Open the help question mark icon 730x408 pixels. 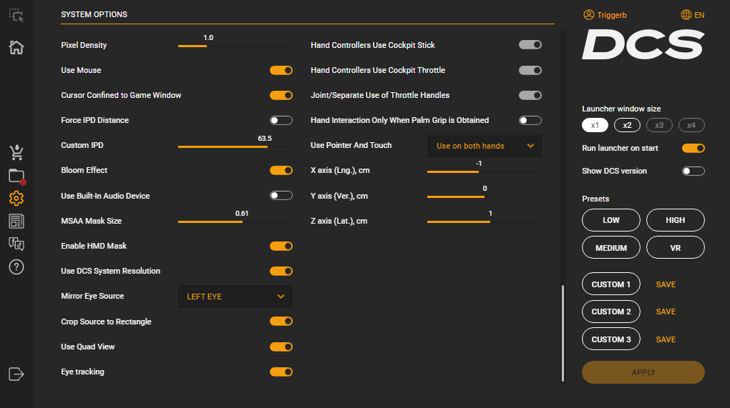(16, 267)
